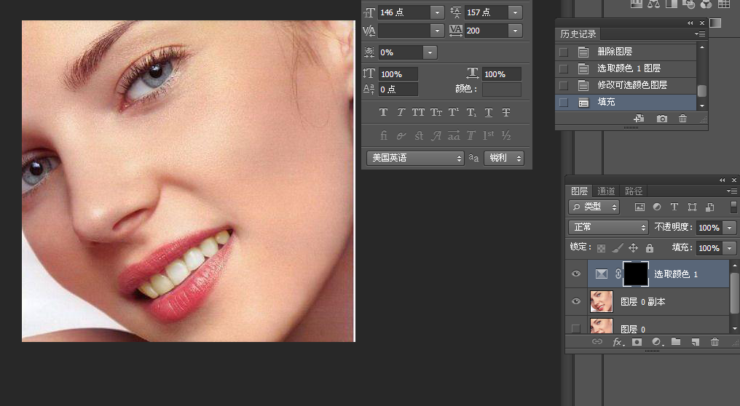
Task: Switch to the 路径 tab
Action: pyautogui.click(x=634, y=191)
